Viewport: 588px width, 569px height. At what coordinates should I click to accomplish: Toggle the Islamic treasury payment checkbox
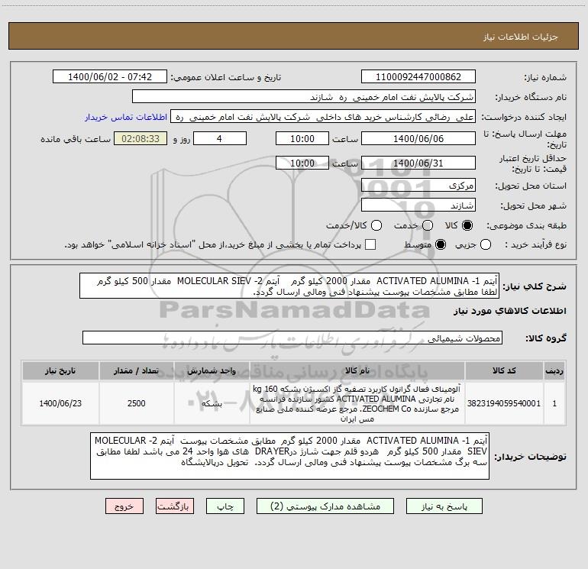(370, 244)
